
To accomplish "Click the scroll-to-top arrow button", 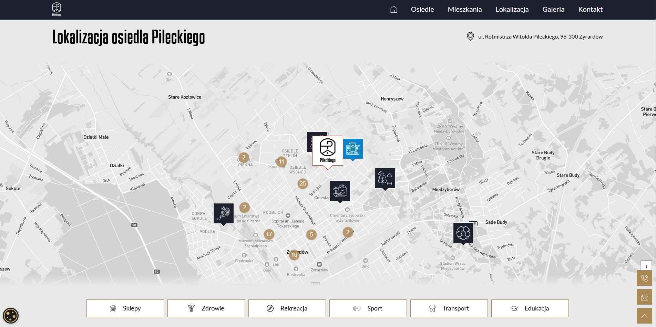I will click(644, 316).
